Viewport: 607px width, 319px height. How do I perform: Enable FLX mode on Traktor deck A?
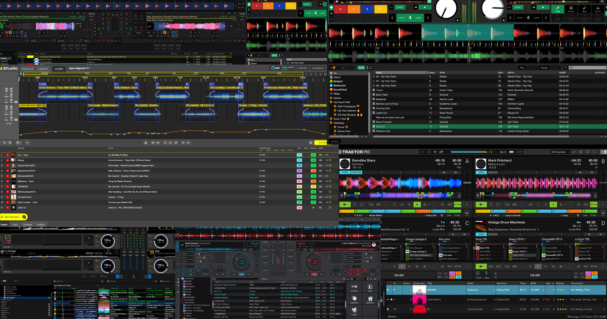[x=371, y=205]
